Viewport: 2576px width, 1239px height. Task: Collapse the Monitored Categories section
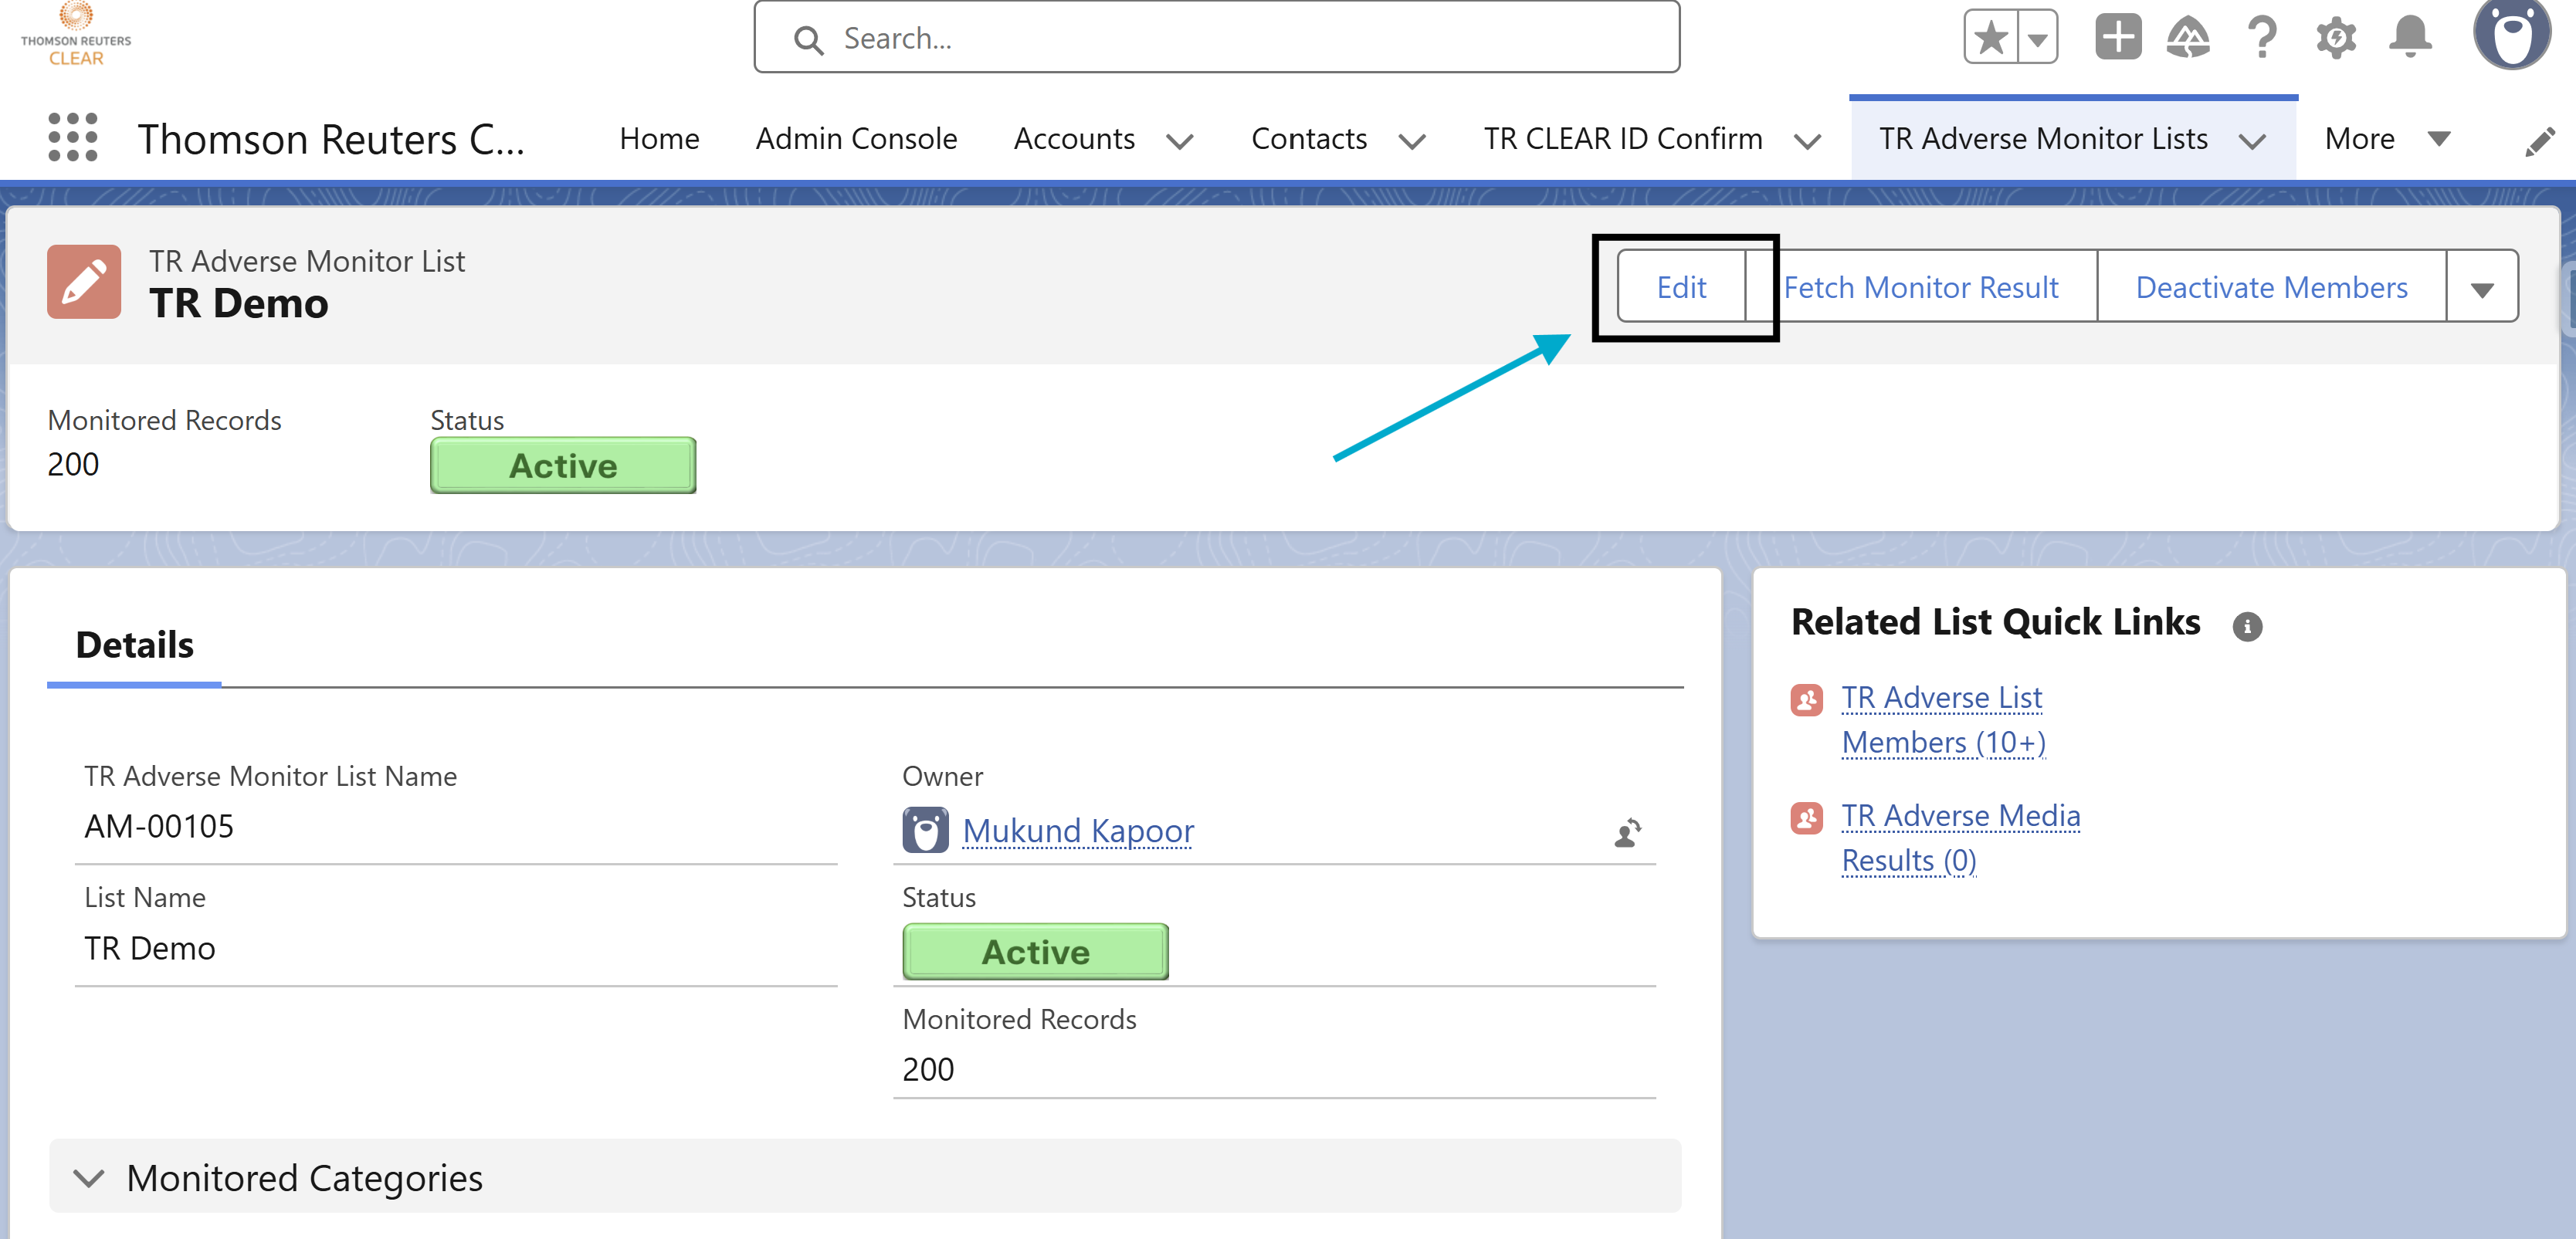(x=865, y=1176)
